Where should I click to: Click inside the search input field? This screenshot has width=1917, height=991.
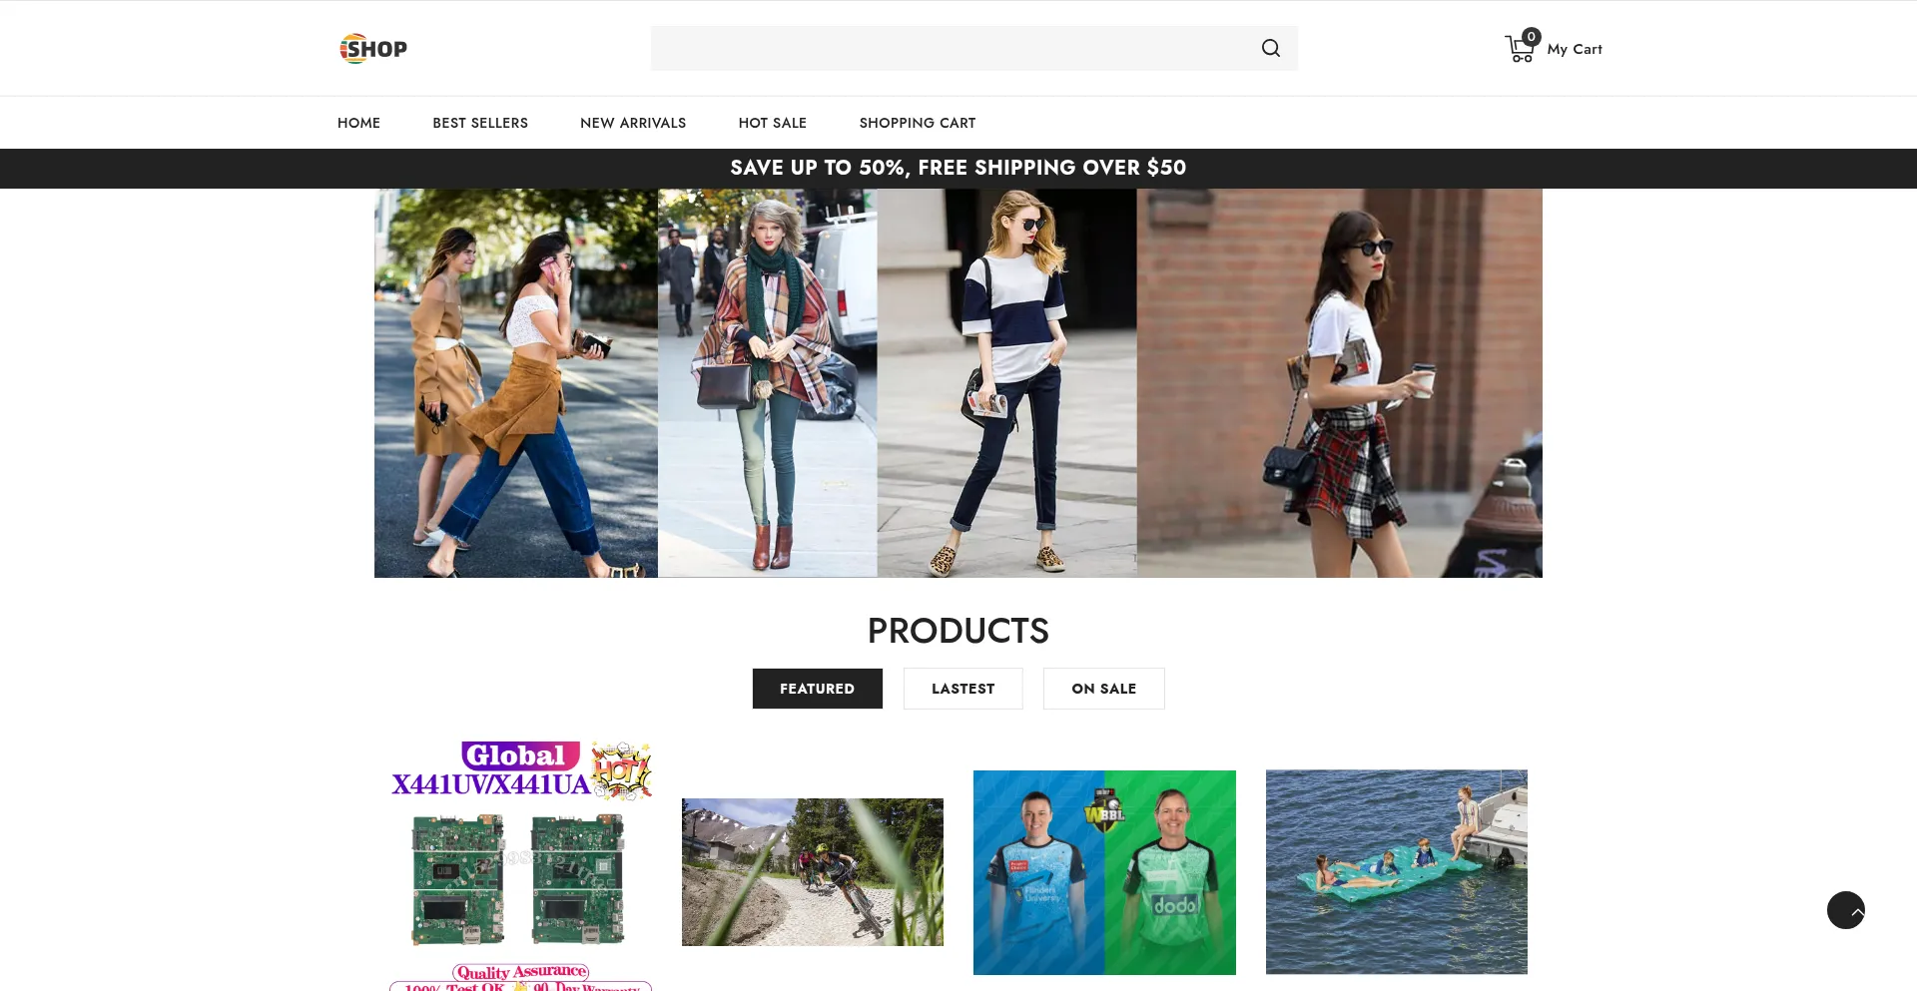(x=949, y=48)
